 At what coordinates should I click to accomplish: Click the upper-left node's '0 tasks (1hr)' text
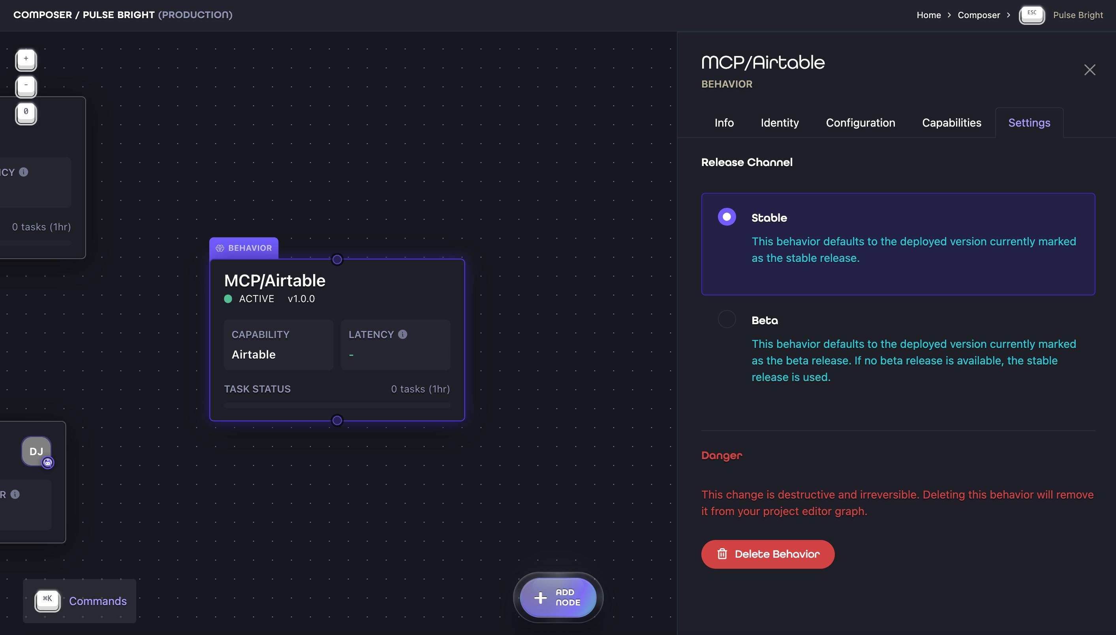click(x=41, y=227)
